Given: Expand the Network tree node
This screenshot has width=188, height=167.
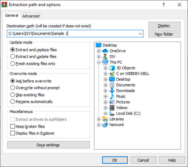Looking at the screenshot, I should tap(99, 125).
